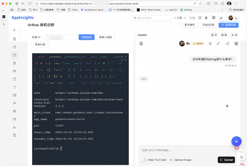
Task: Click the Admin badge
Action: click(198, 44)
